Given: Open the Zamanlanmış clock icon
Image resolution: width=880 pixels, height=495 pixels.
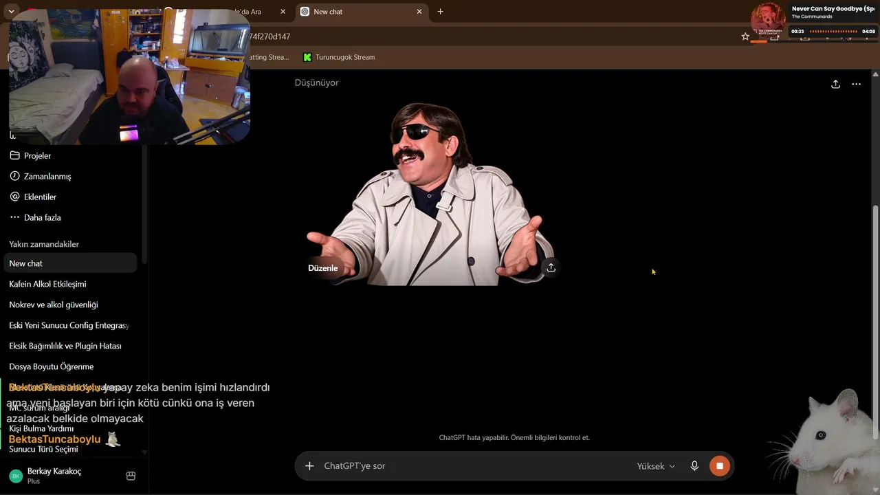Looking at the screenshot, I should click(14, 176).
